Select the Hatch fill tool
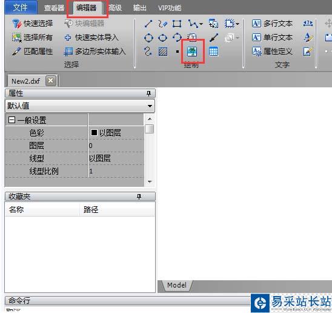This screenshot has width=332, height=313. [x=163, y=52]
